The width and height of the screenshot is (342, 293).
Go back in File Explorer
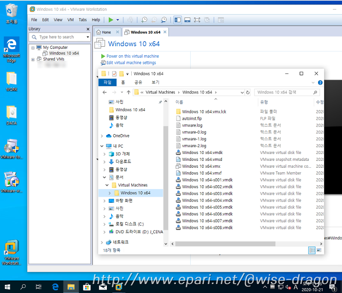105,92
